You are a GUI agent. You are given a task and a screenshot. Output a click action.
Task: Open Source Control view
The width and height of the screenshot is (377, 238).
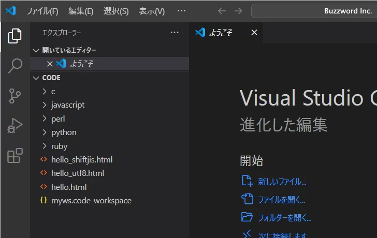(x=15, y=96)
